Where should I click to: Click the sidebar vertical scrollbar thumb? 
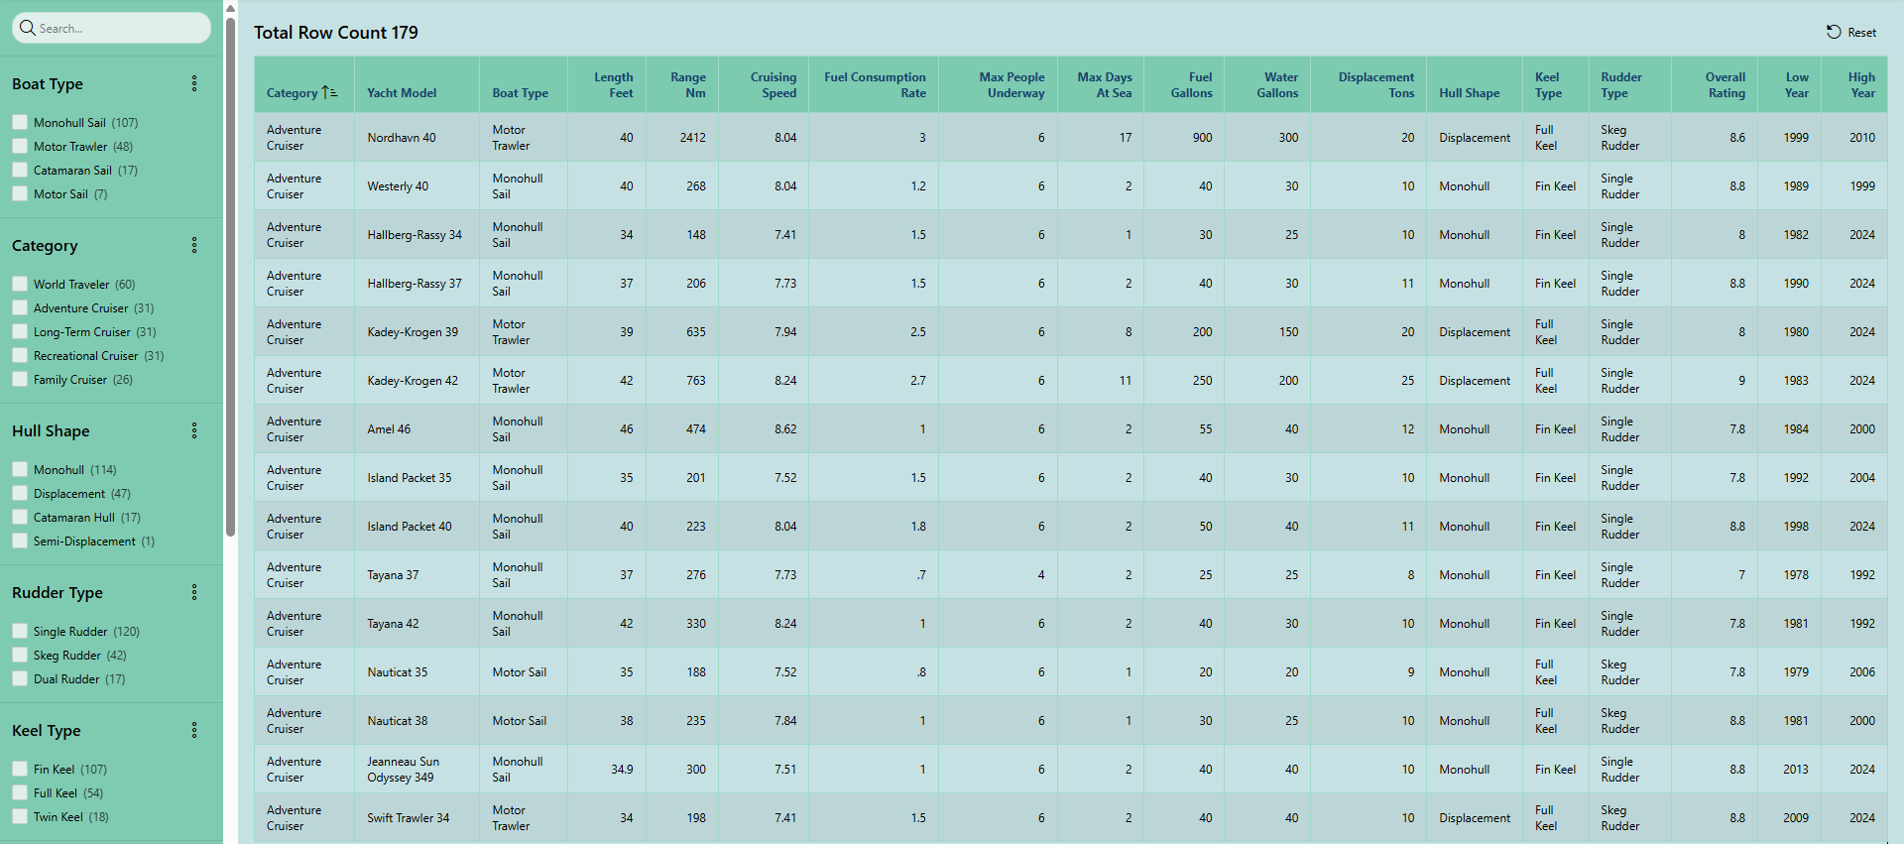[x=230, y=278]
